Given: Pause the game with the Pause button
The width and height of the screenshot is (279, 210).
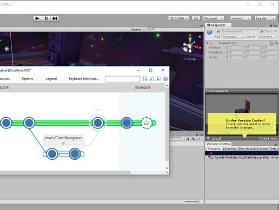Looking at the screenshot, I should 46,18.
